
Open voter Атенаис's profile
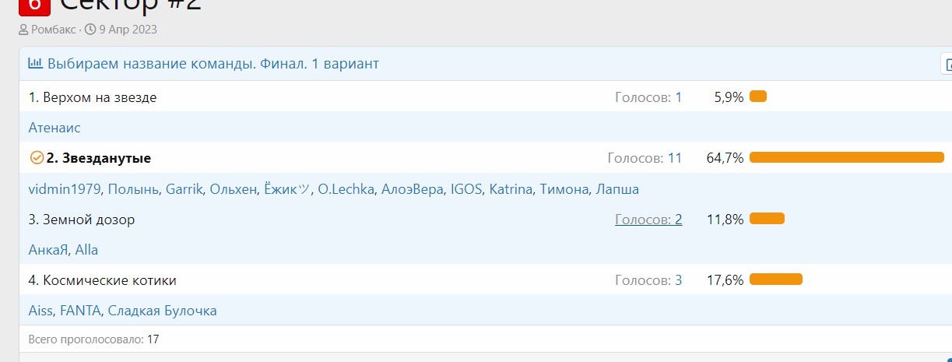pyautogui.click(x=54, y=128)
